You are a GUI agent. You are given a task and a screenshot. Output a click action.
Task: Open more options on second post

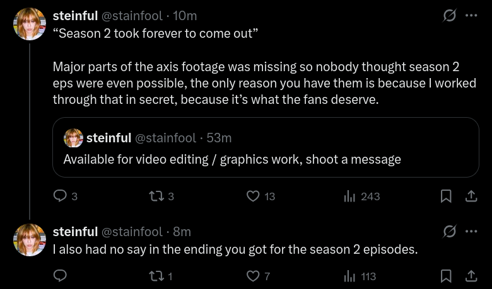tap(471, 231)
